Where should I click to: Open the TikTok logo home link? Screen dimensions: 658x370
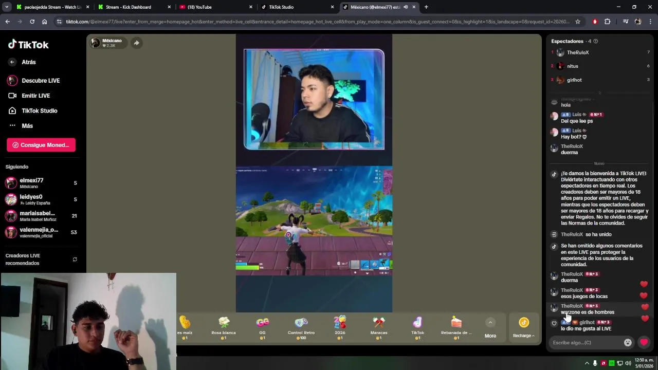click(28, 45)
